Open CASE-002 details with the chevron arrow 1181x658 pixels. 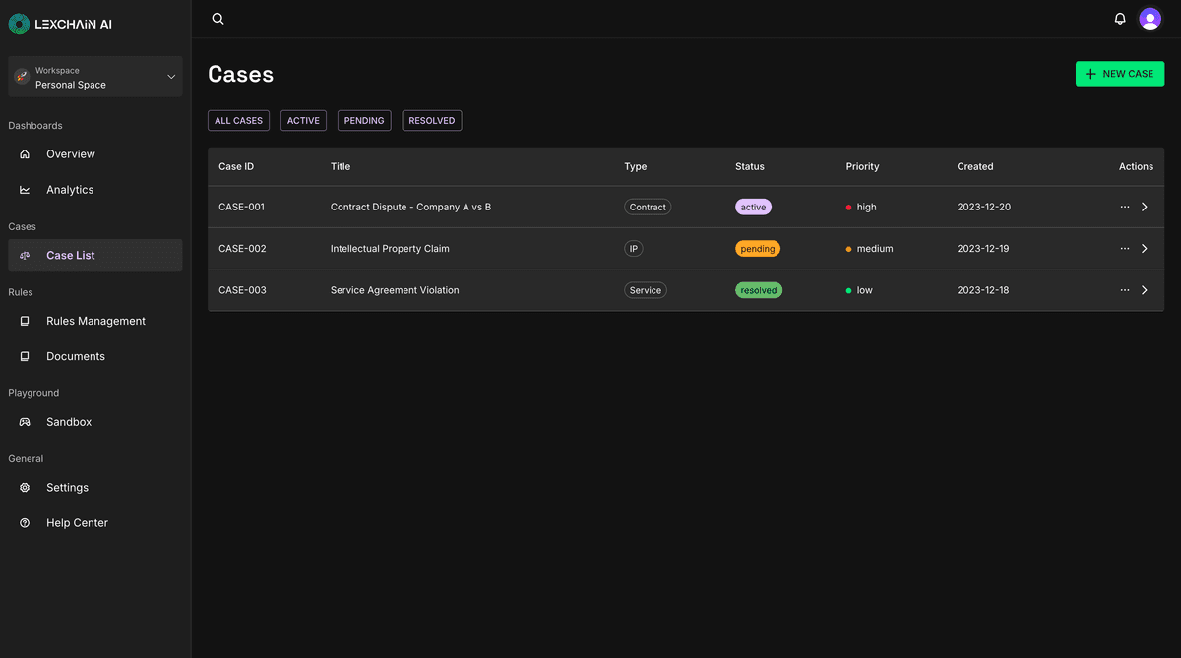coord(1145,249)
